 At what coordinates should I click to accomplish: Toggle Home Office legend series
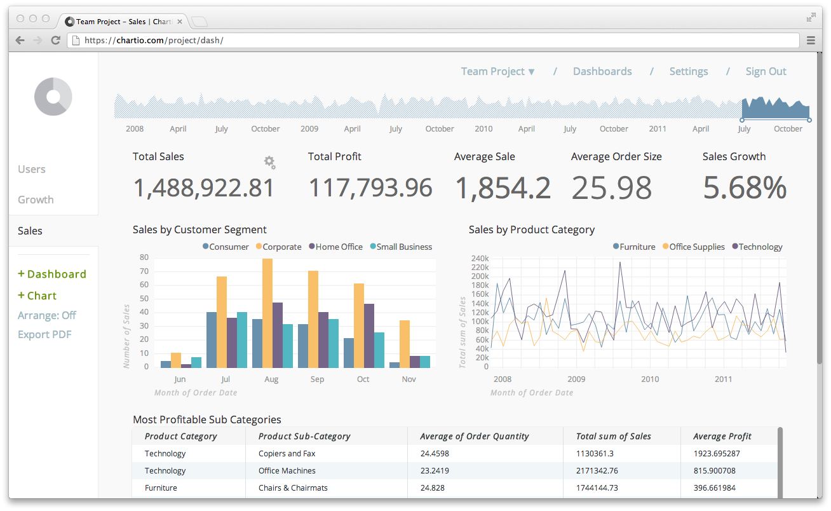click(335, 247)
